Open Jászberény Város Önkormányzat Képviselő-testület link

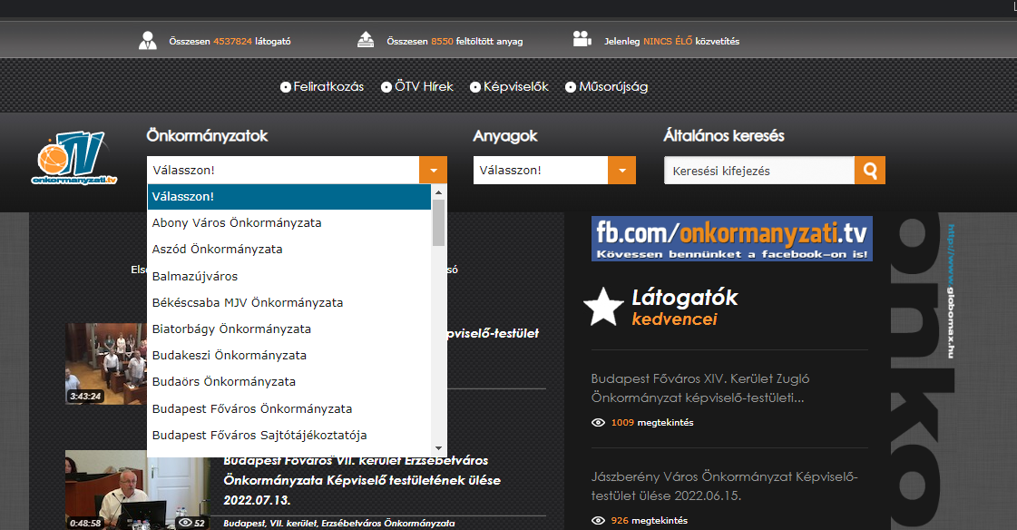pyautogui.click(x=725, y=486)
